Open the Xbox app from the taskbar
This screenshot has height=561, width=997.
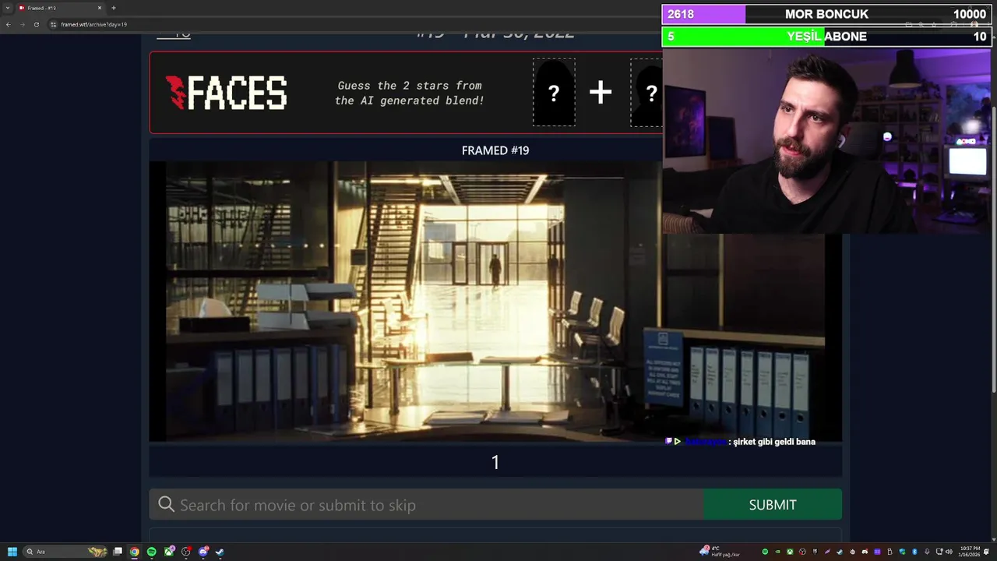tap(169, 552)
